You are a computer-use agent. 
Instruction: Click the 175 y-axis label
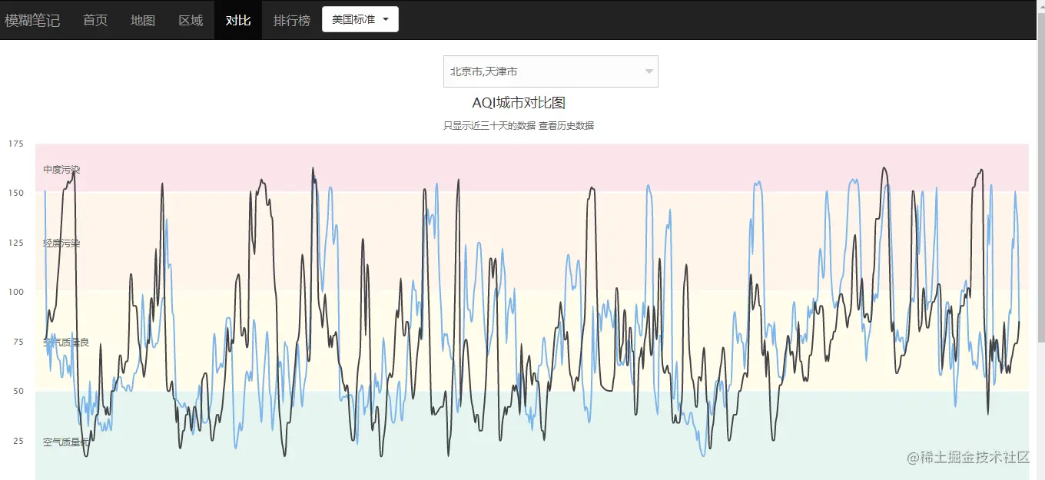pos(16,144)
